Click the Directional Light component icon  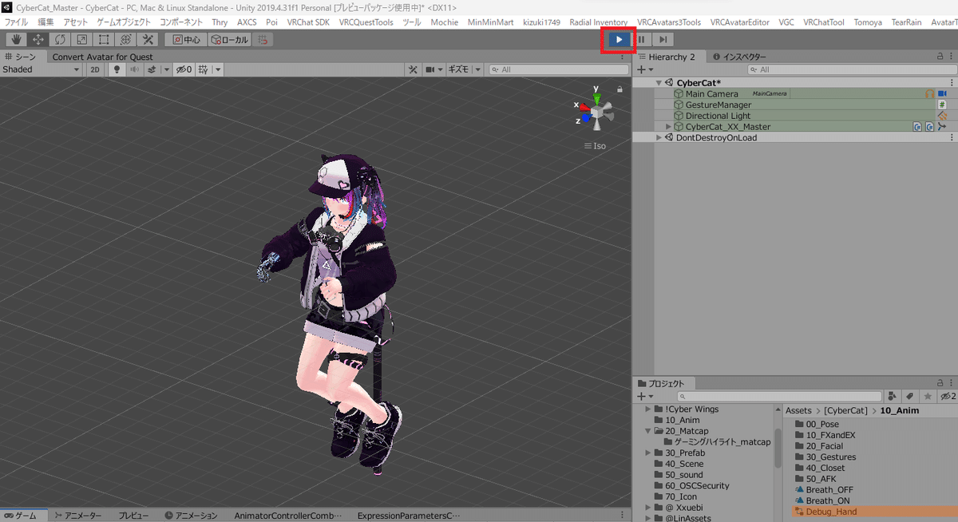point(942,116)
